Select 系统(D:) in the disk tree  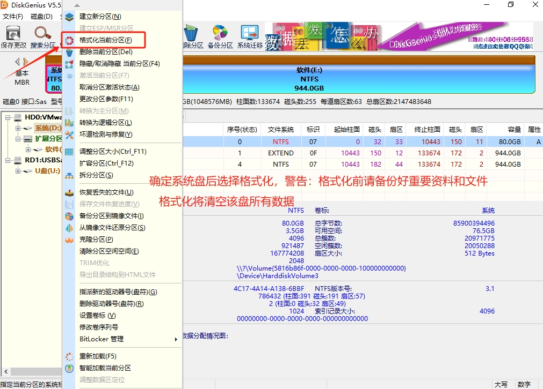coord(48,128)
